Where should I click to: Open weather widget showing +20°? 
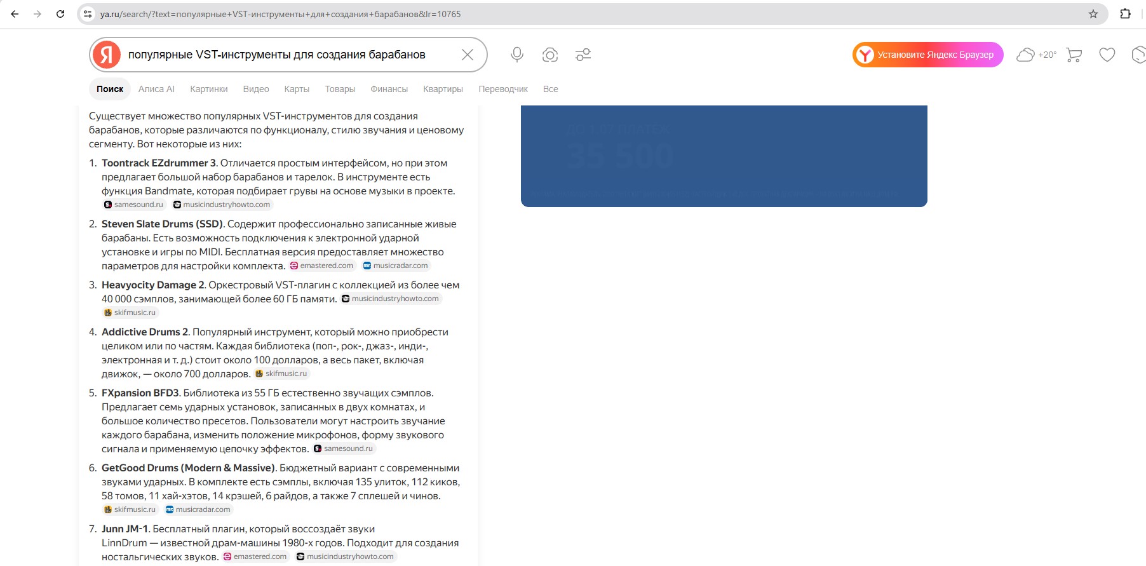1036,55
